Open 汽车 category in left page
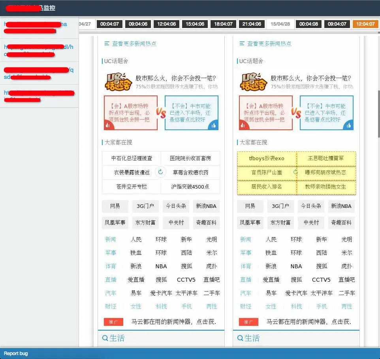 (x=111, y=293)
